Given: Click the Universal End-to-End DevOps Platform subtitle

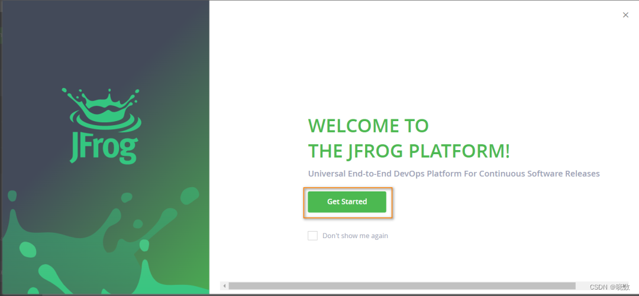Looking at the screenshot, I should [454, 174].
